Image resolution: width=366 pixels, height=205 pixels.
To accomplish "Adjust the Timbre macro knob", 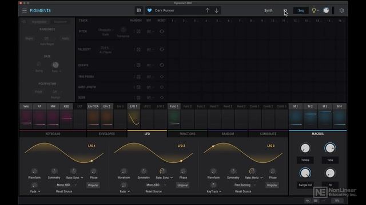I will pyautogui.click(x=305, y=148).
